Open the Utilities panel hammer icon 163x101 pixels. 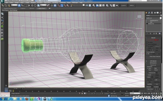[160, 13]
